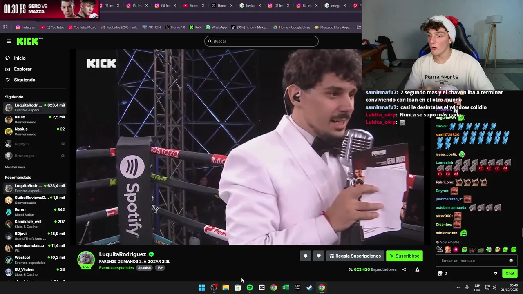Open File Explorer from the taskbar
The width and height of the screenshot is (523, 294).
(x=226, y=287)
